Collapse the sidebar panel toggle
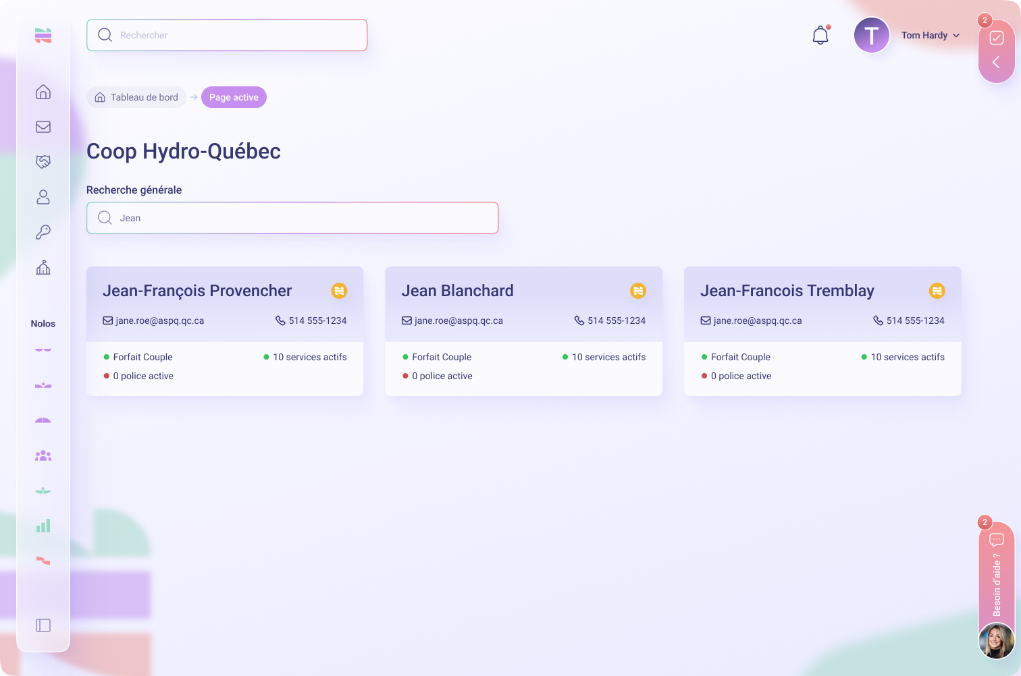This screenshot has height=676, width=1021. point(43,625)
